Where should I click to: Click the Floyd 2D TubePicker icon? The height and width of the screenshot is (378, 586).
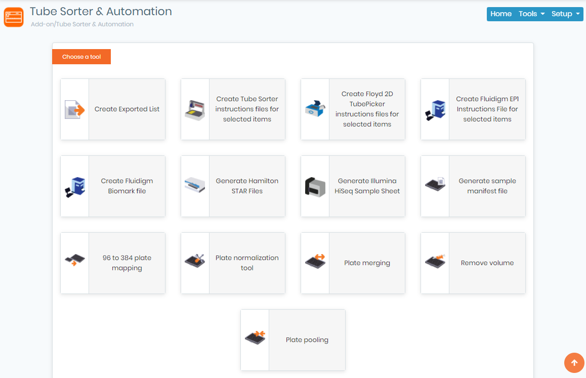click(315, 108)
